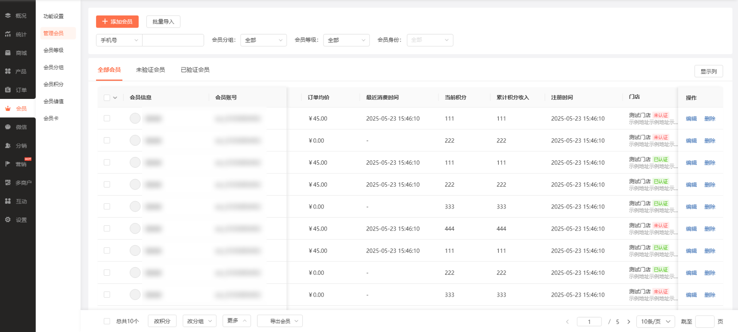
Task: Click the 显示列 button
Action: [708, 71]
